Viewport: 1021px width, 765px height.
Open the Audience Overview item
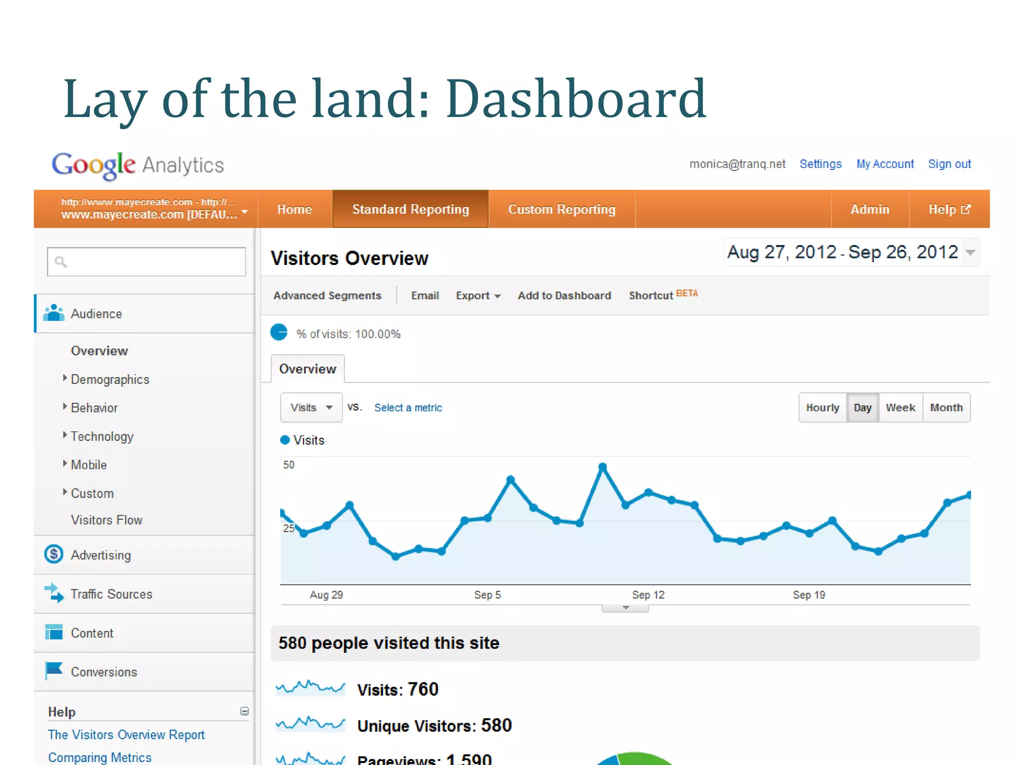point(99,351)
